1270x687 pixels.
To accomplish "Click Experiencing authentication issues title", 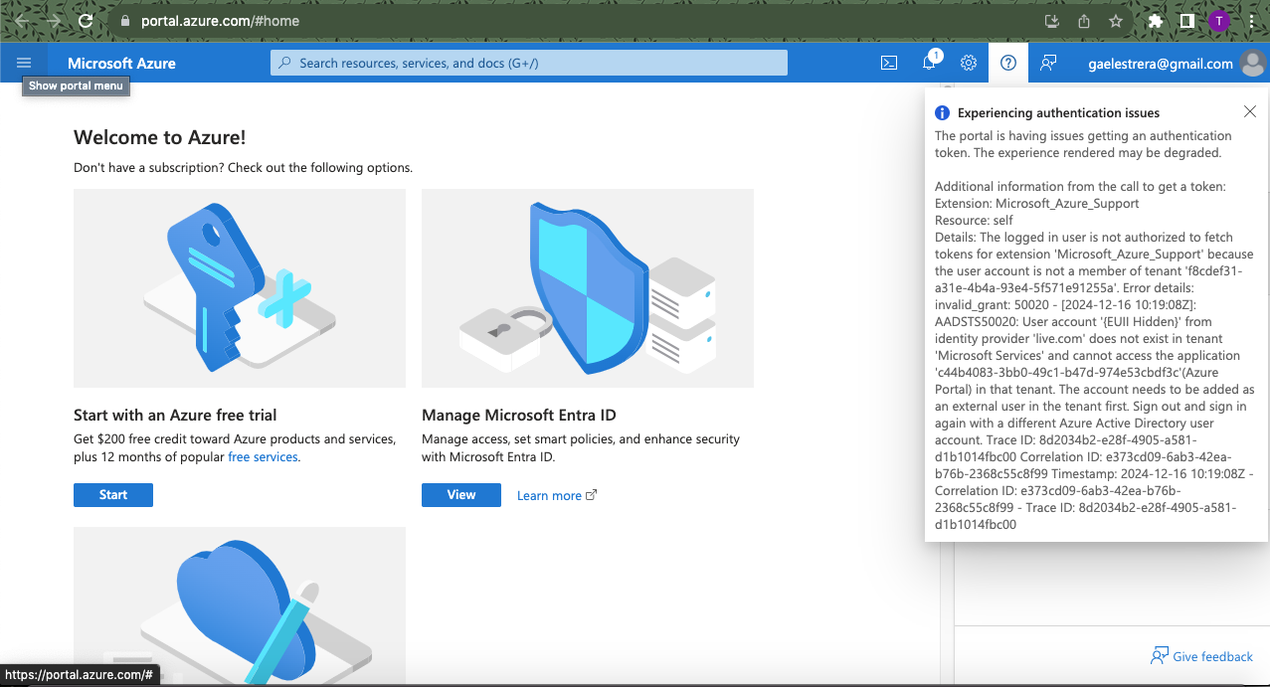I will (x=1058, y=113).
